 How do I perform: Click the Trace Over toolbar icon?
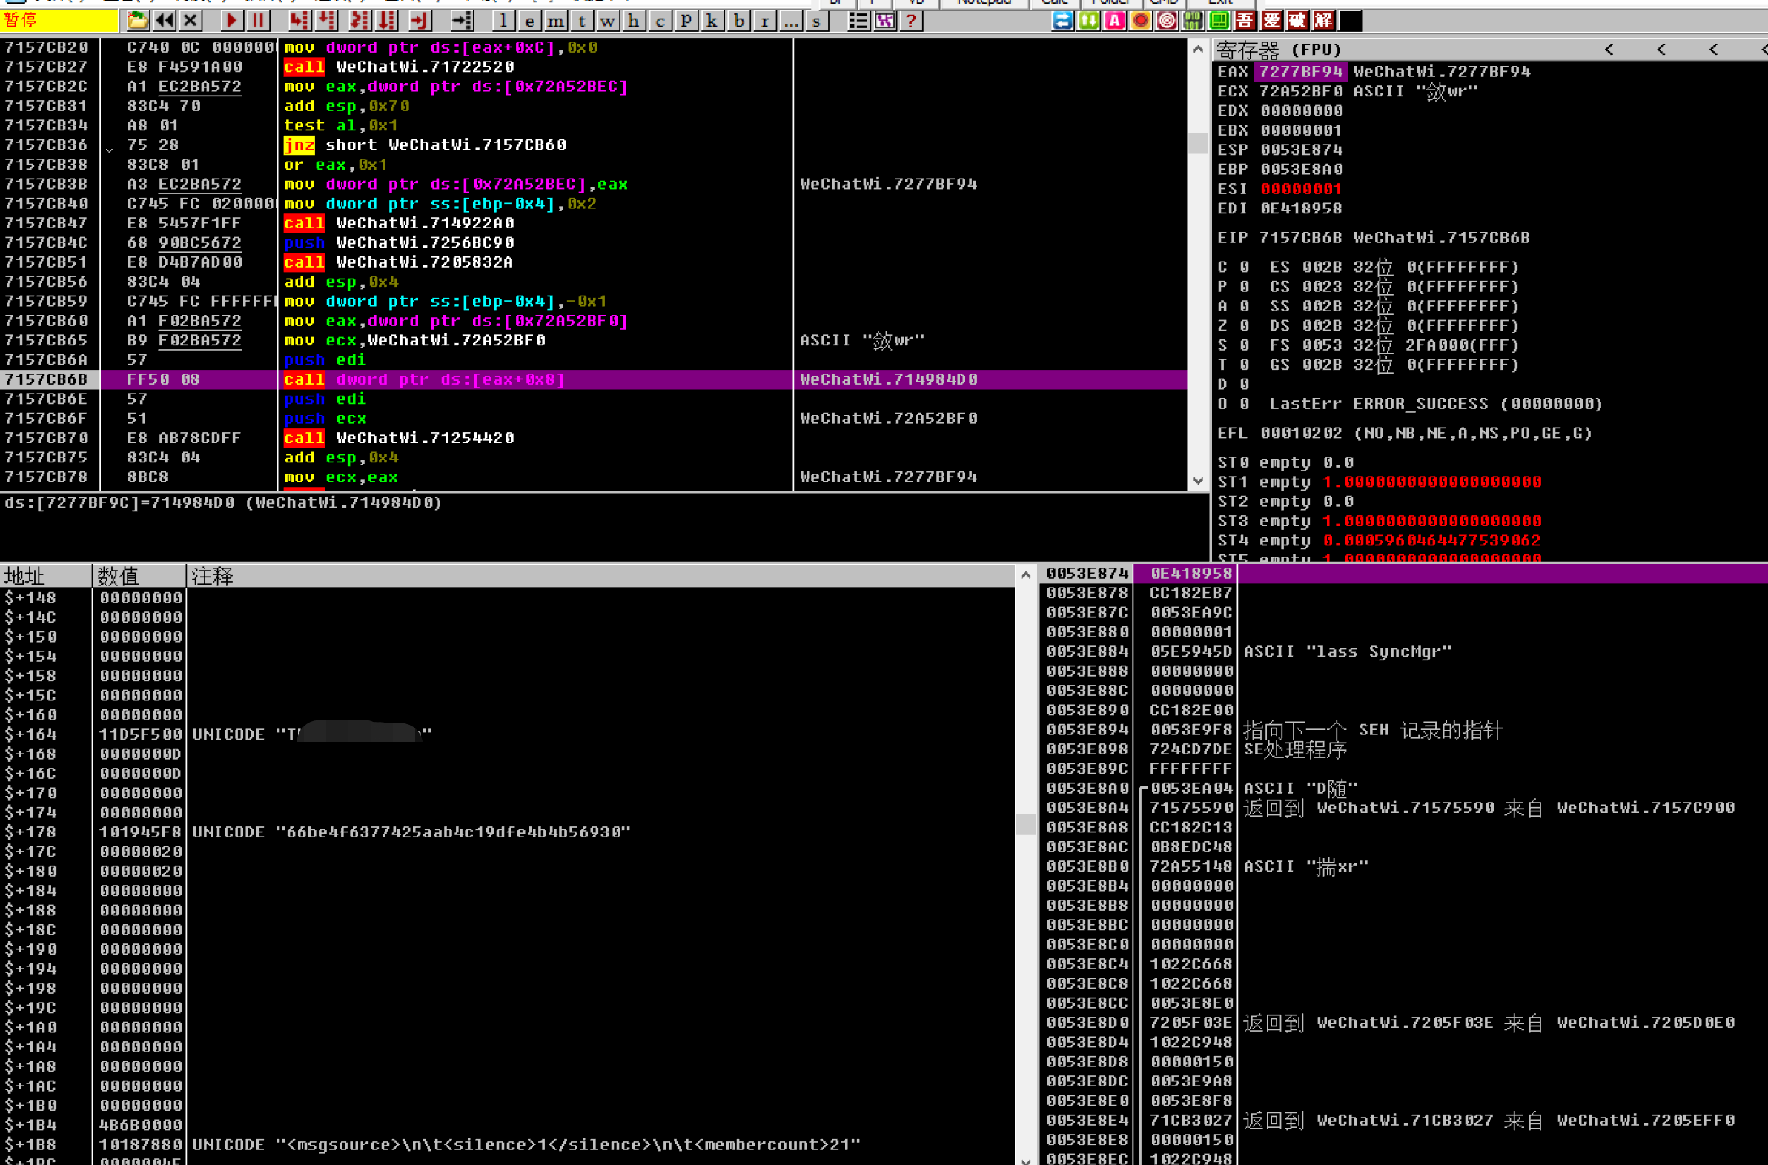[387, 21]
